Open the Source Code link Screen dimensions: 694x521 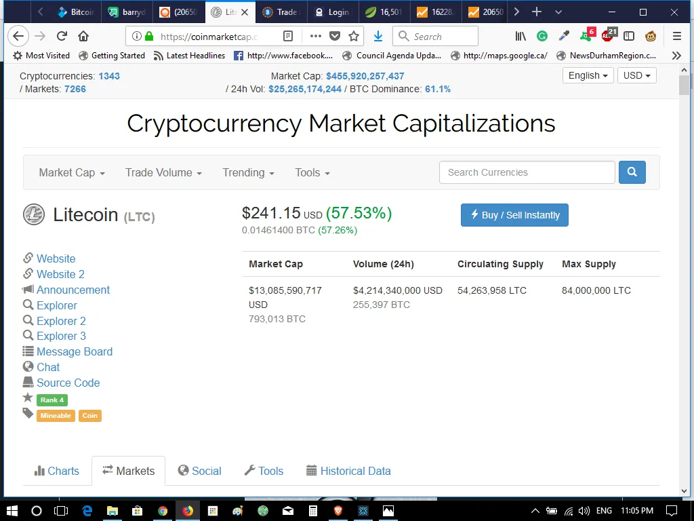pos(68,383)
